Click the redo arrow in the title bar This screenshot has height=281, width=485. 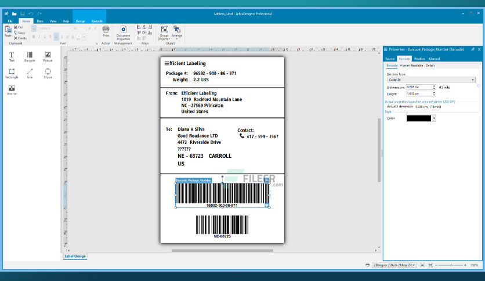[39, 13]
